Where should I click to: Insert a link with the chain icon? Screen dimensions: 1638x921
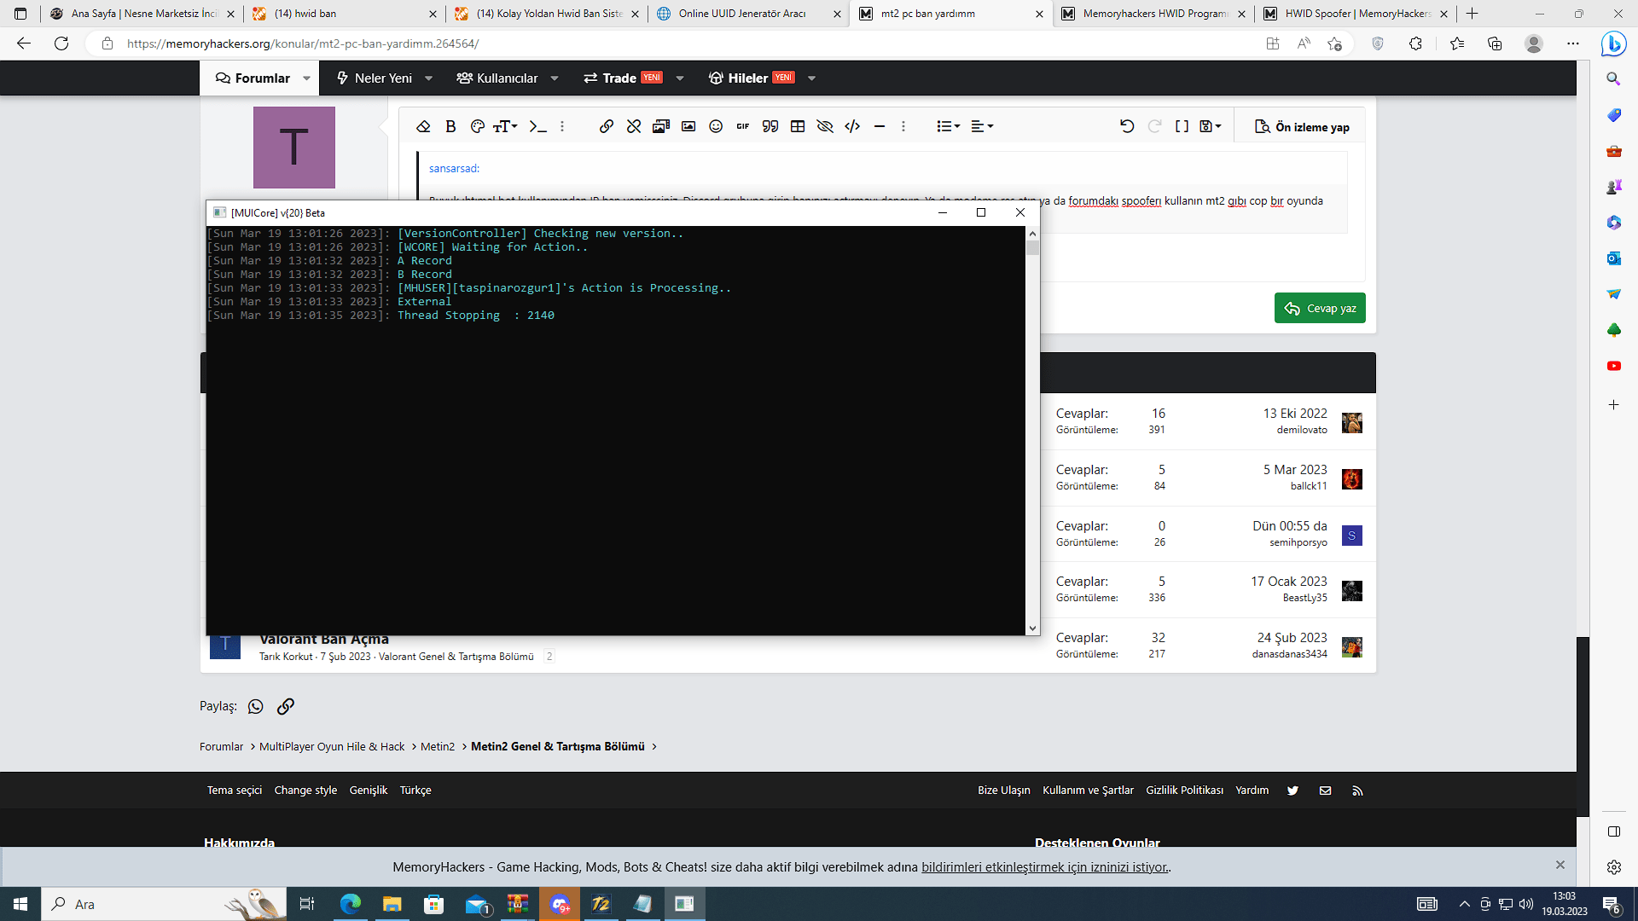pyautogui.click(x=607, y=126)
